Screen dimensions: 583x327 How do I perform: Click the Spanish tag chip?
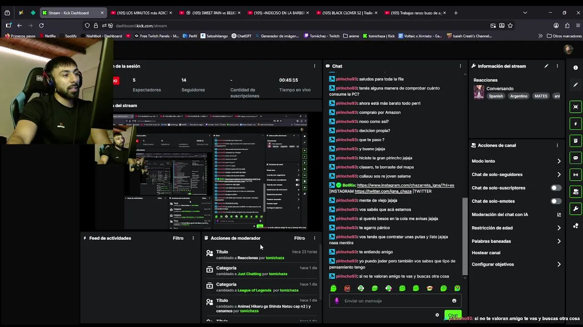pos(496,96)
